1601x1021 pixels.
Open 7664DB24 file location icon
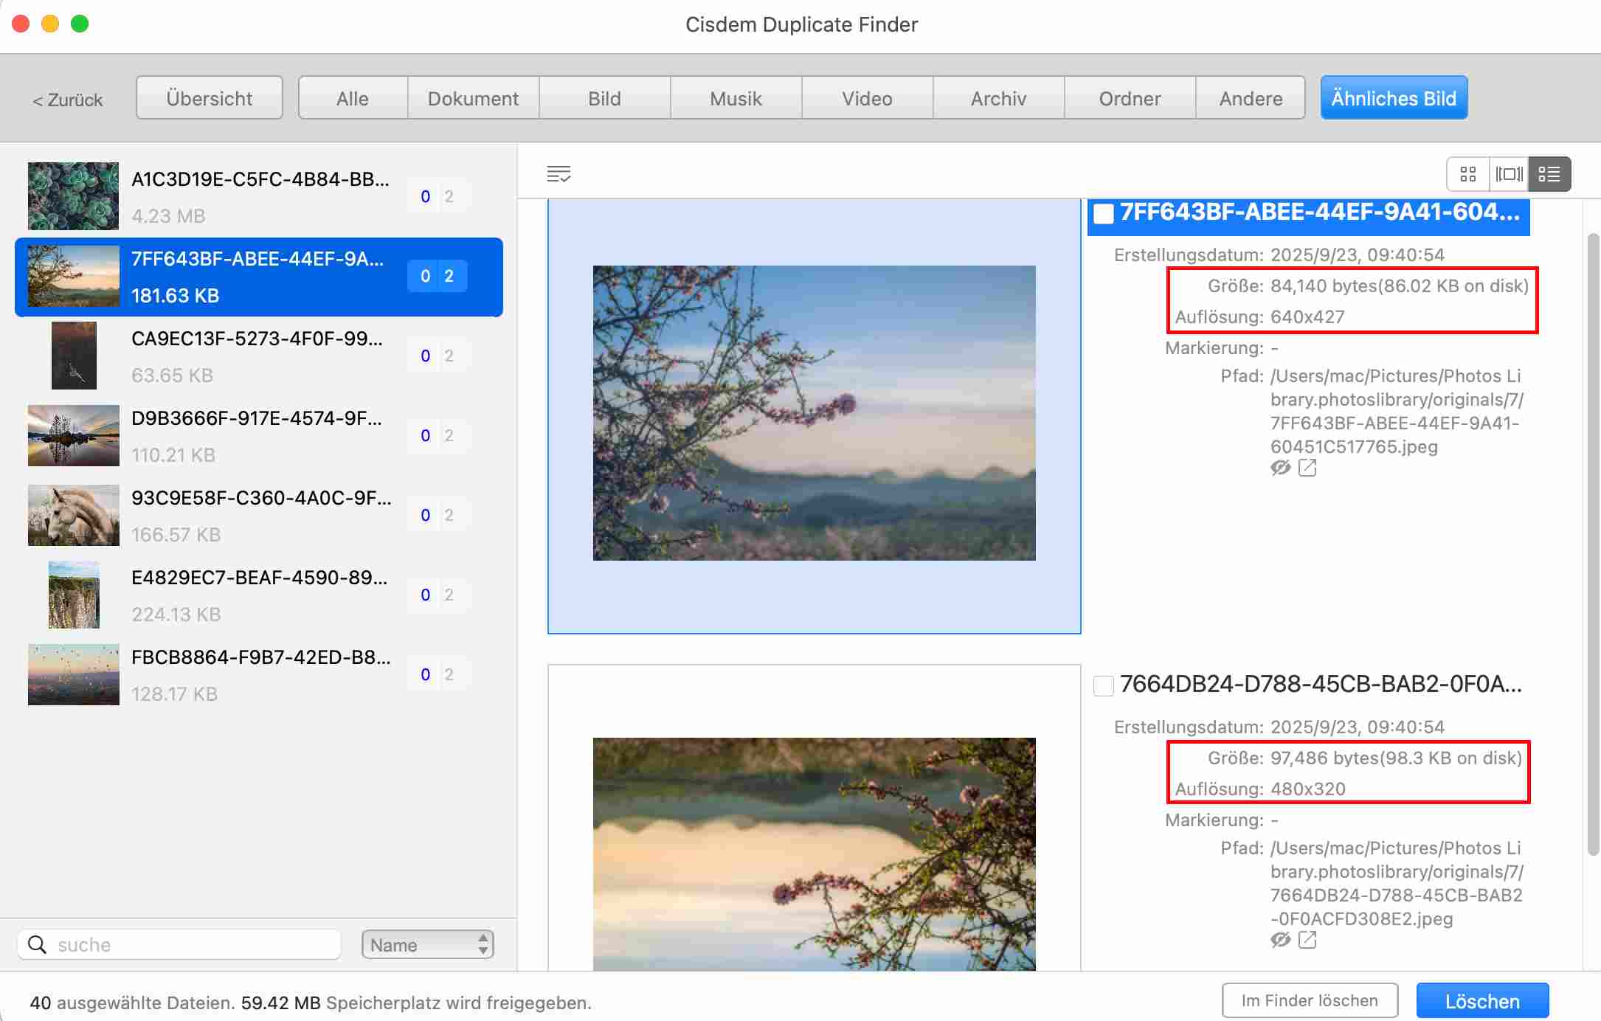(1307, 940)
